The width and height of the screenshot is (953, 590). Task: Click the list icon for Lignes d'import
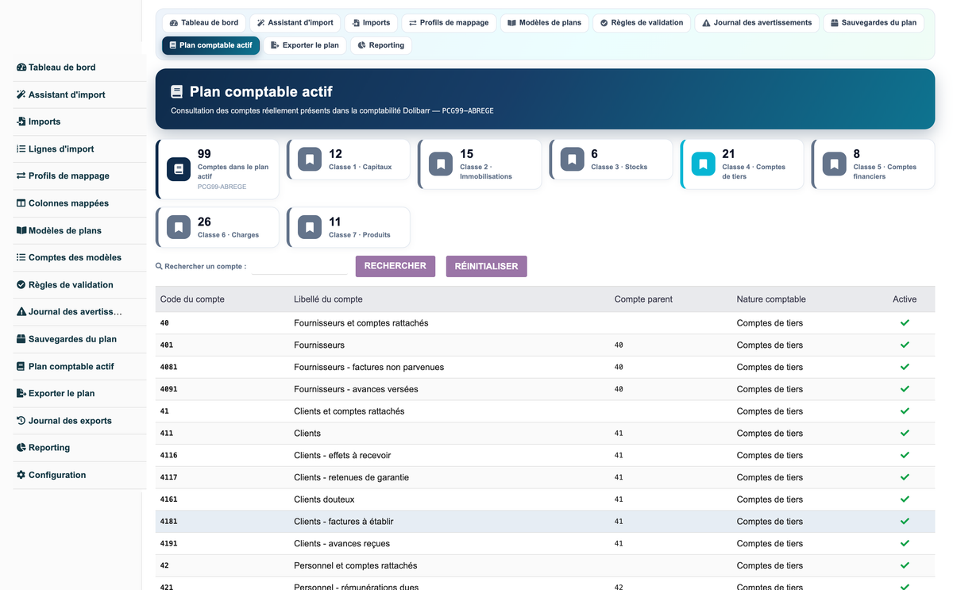pos(21,148)
